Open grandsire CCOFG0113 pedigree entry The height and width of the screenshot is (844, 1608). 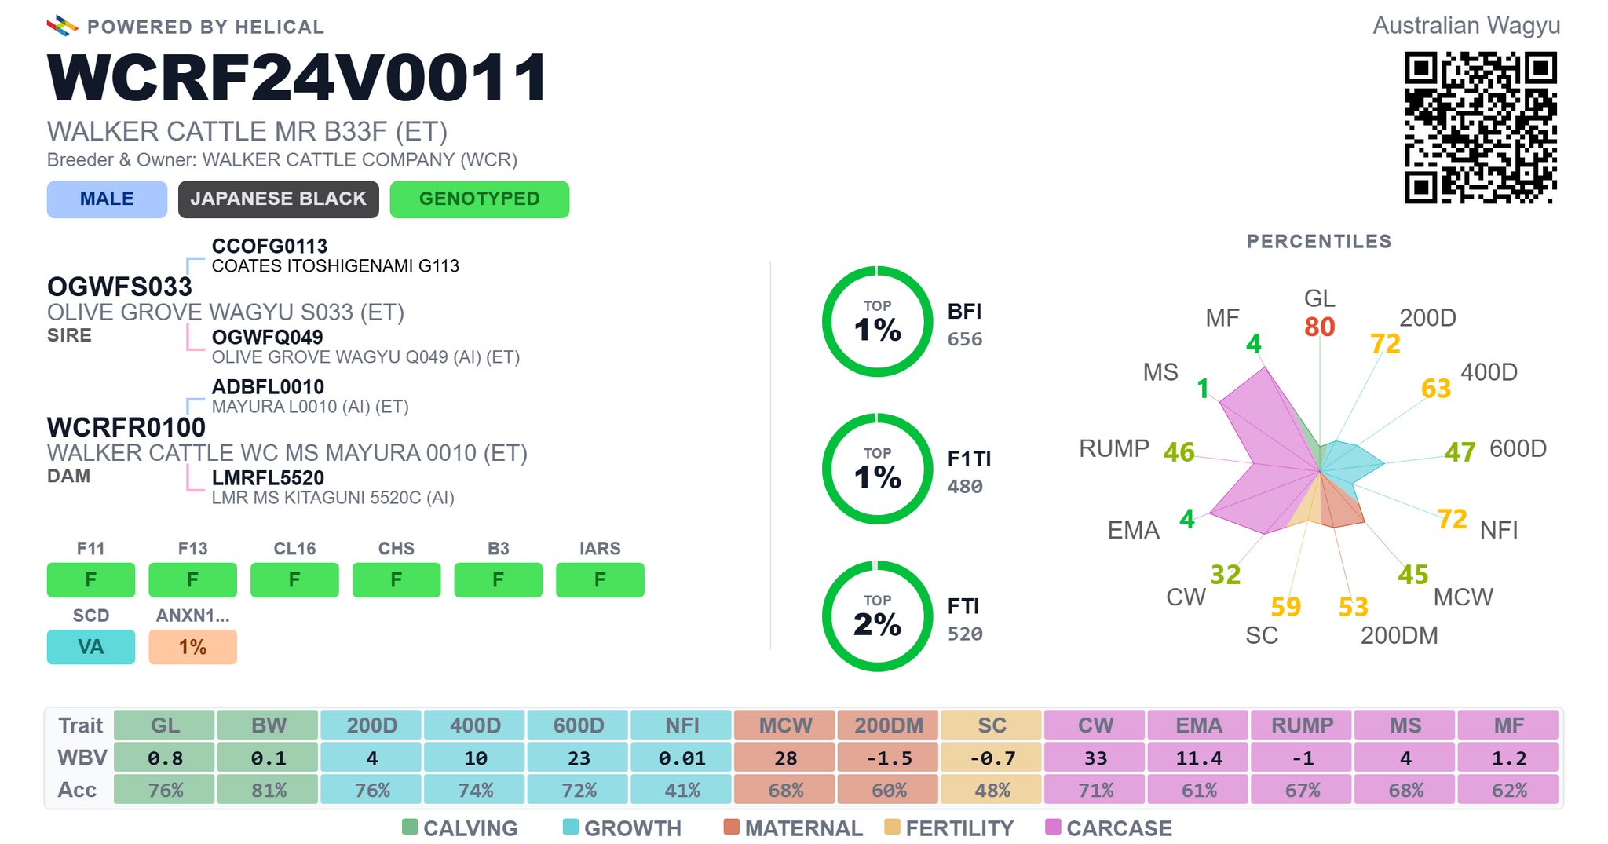[269, 247]
